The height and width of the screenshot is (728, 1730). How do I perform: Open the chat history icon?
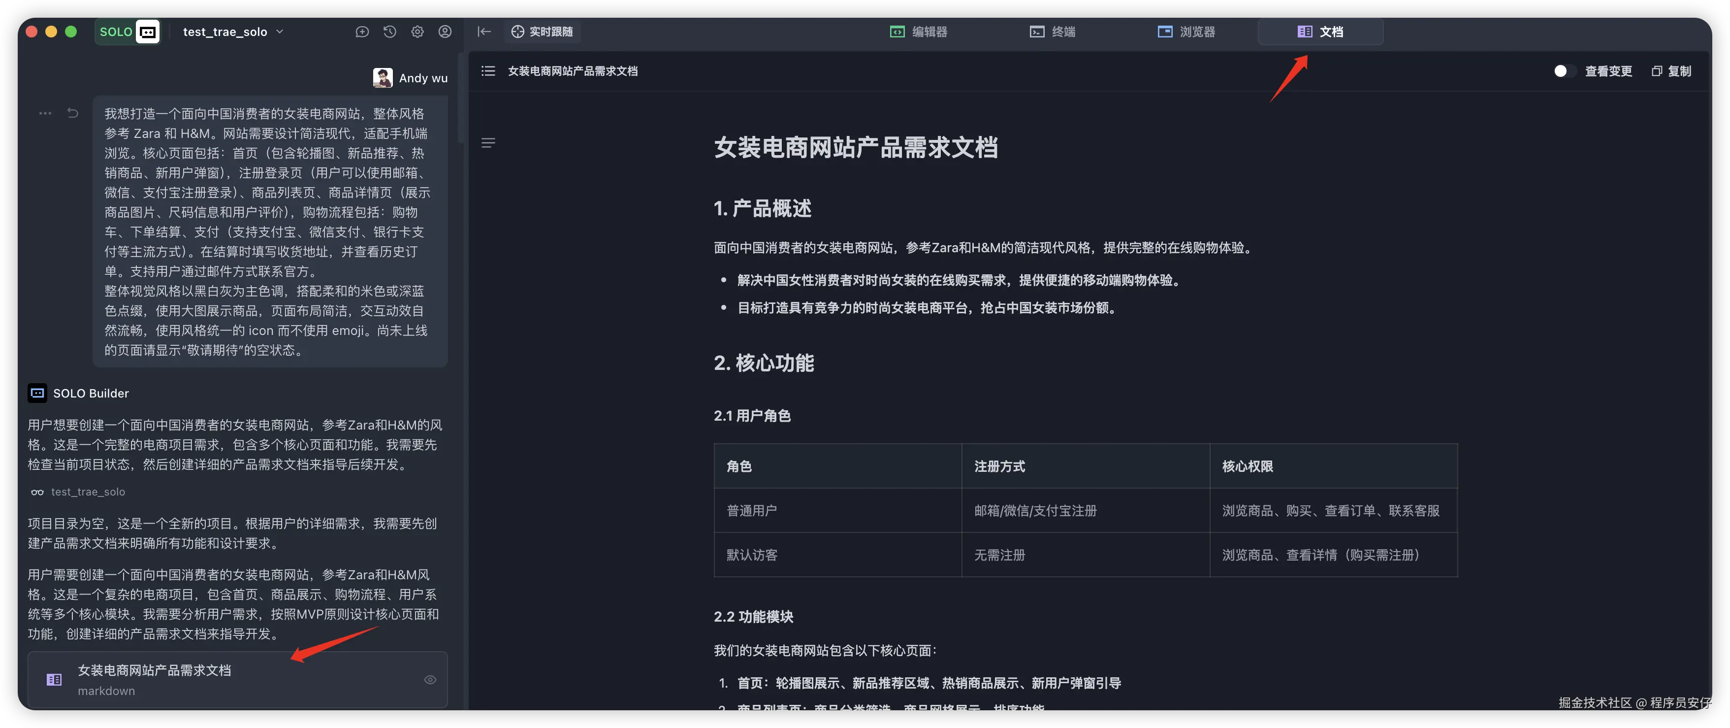coord(389,32)
